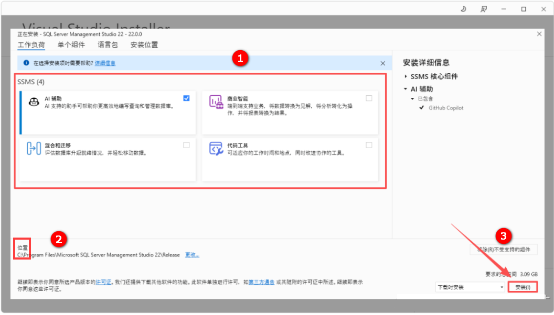
Task: Check the 商业智能 checkbox
Action: point(369,98)
